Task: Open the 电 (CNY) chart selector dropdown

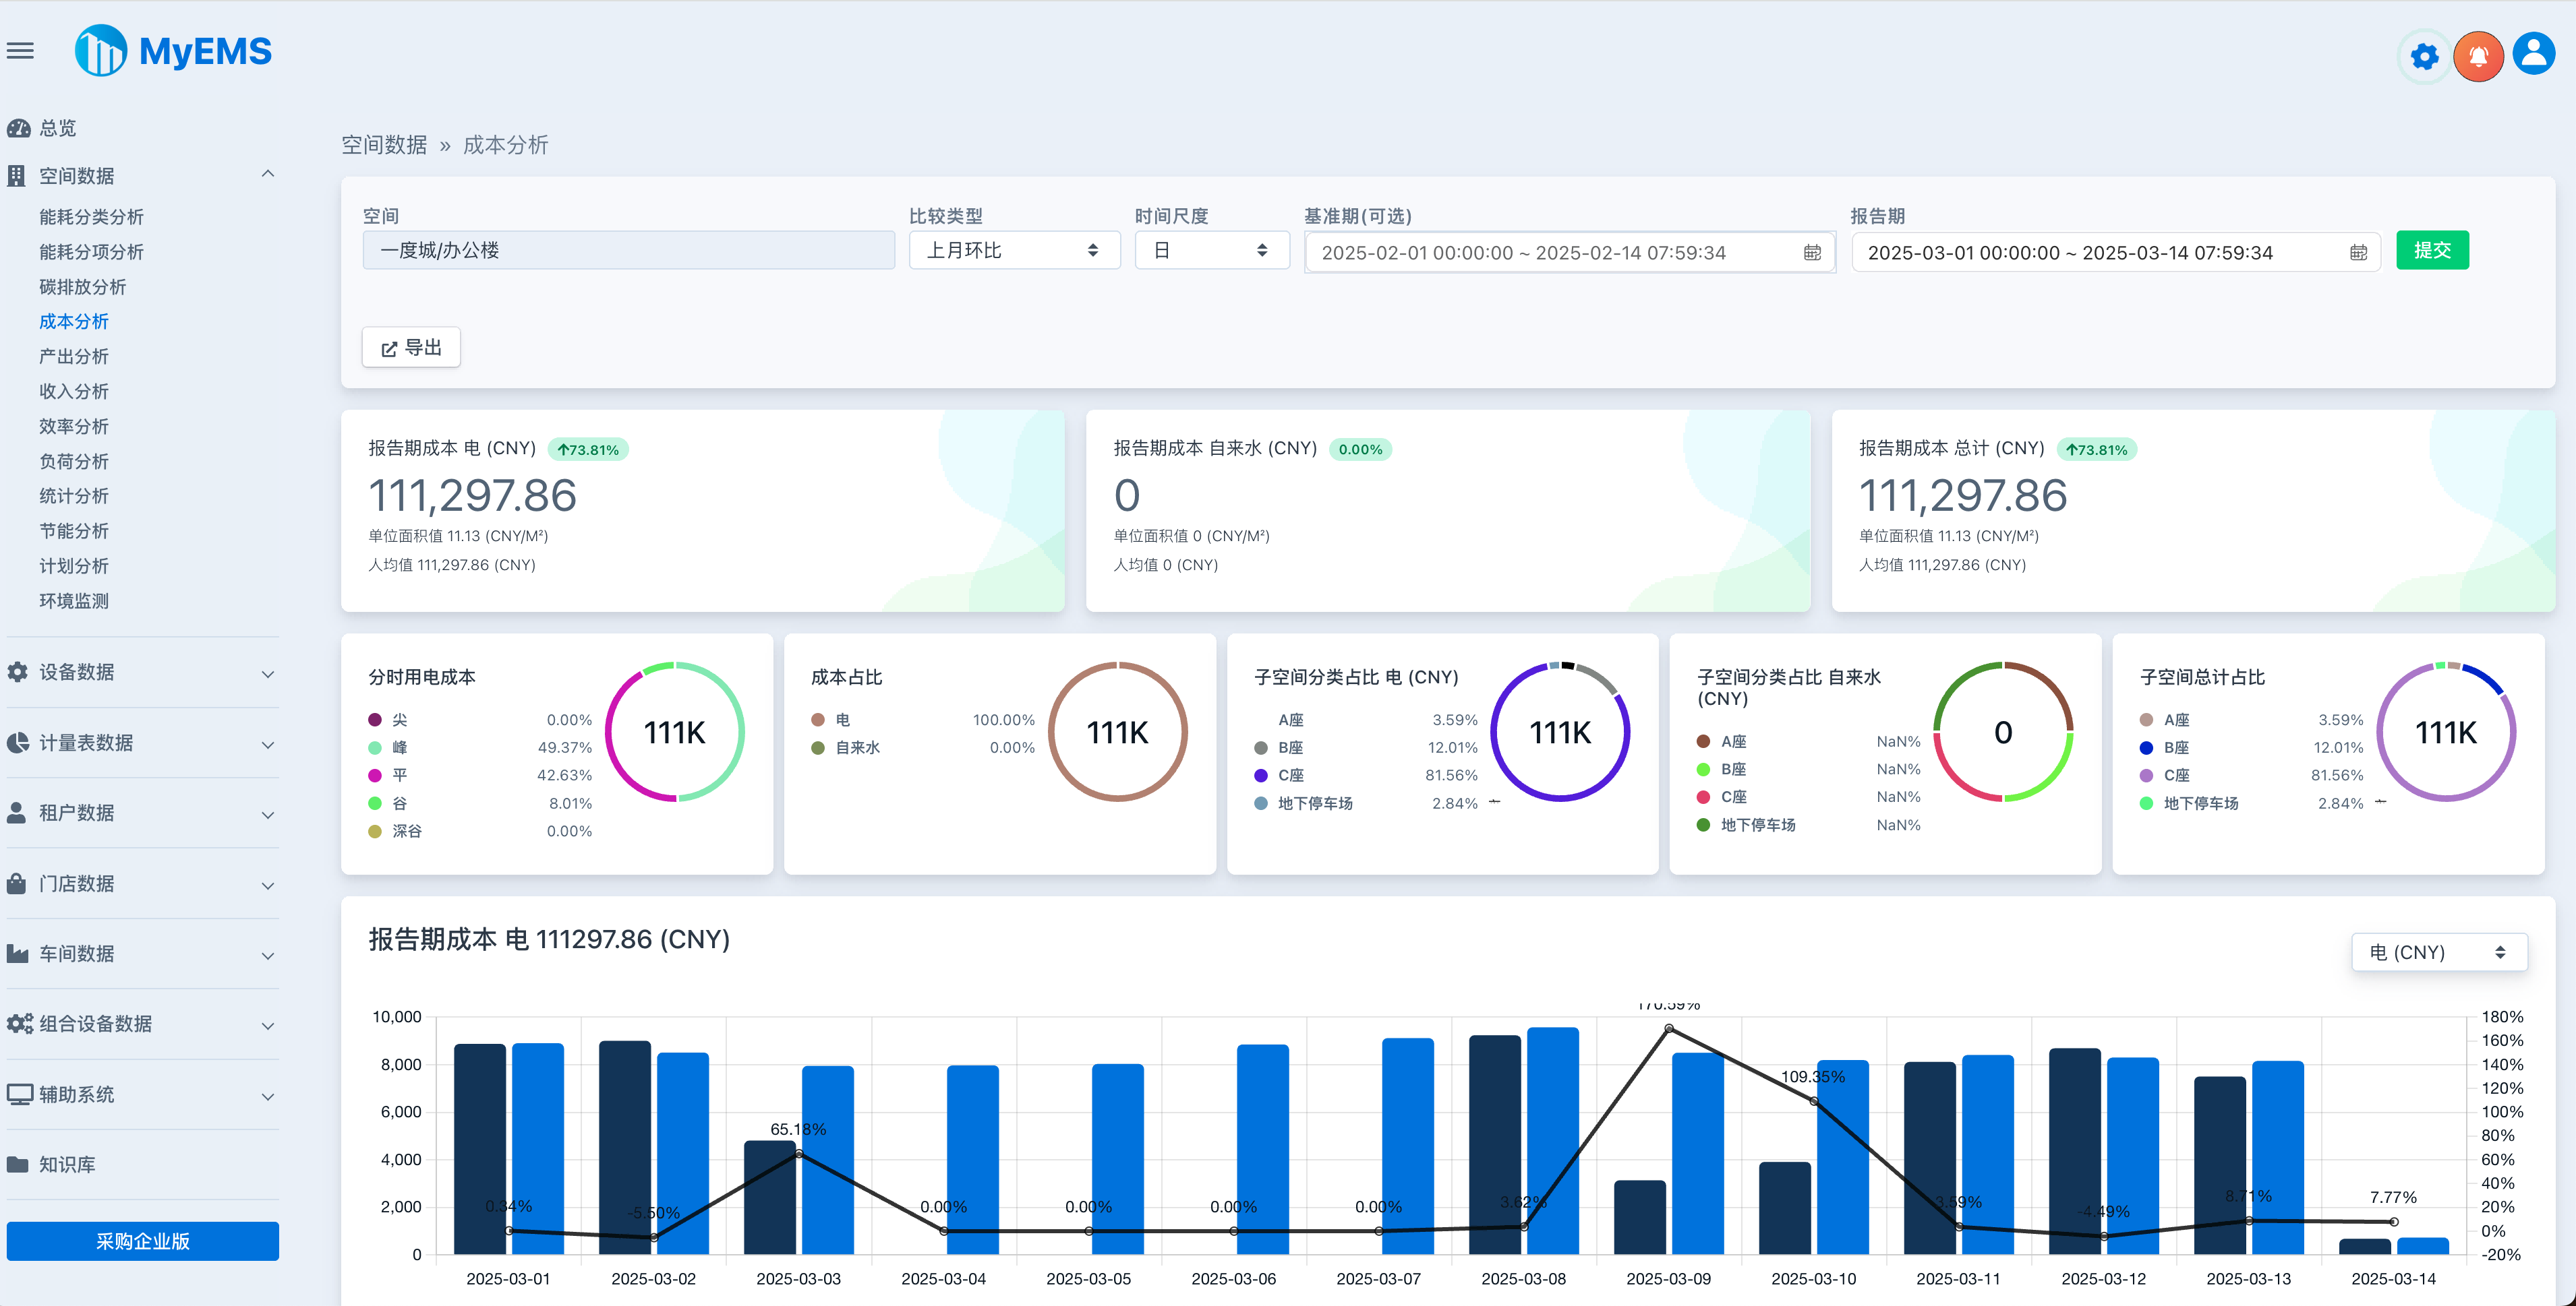Action: point(2438,952)
